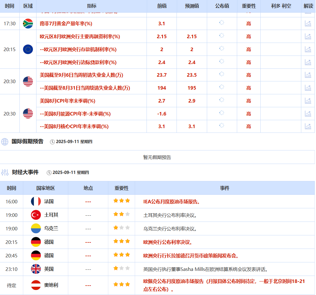Viewport: 316px width, 295px height.
Task: Open 土耳其央行公布利率决议 event
Action: pyautogui.click(x=170, y=215)
